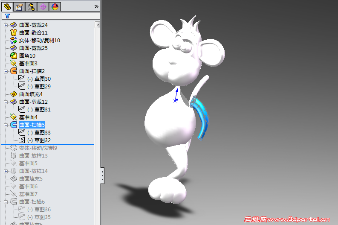Select the 曲面-缝合11 tree item label
The height and width of the screenshot is (225, 338).
pyautogui.click(x=33, y=33)
